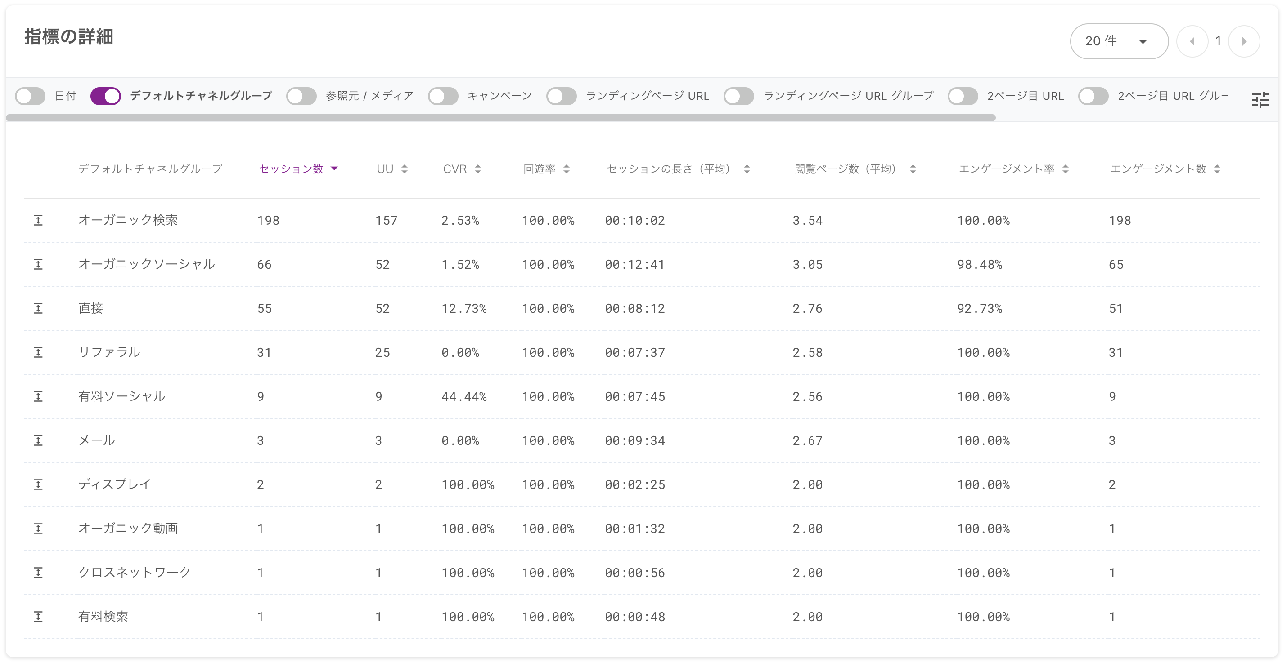Click the horizontal toggle scrollbar

point(500,118)
